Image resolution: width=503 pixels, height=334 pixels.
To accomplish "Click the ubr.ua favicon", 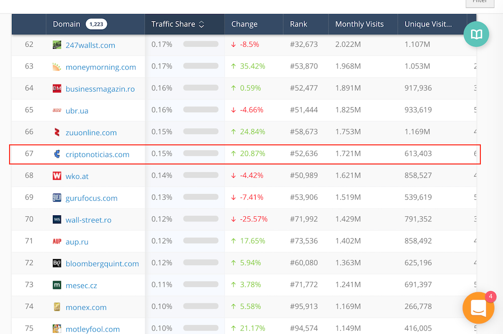I will [57, 110].
